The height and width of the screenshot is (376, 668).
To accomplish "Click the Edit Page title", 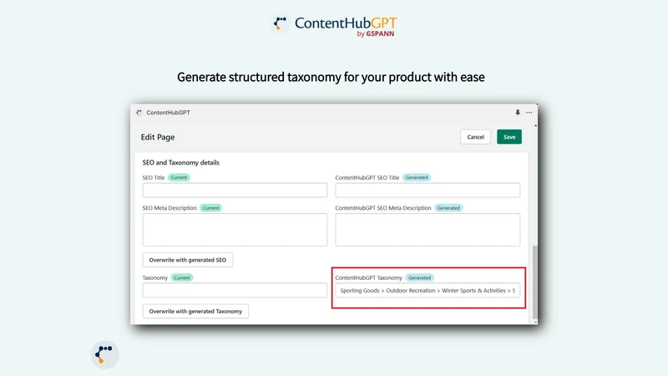I will (x=158, y=137).
